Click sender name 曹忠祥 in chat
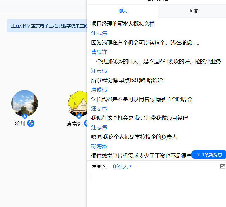226x207 pixels. [x=99, y=52]
